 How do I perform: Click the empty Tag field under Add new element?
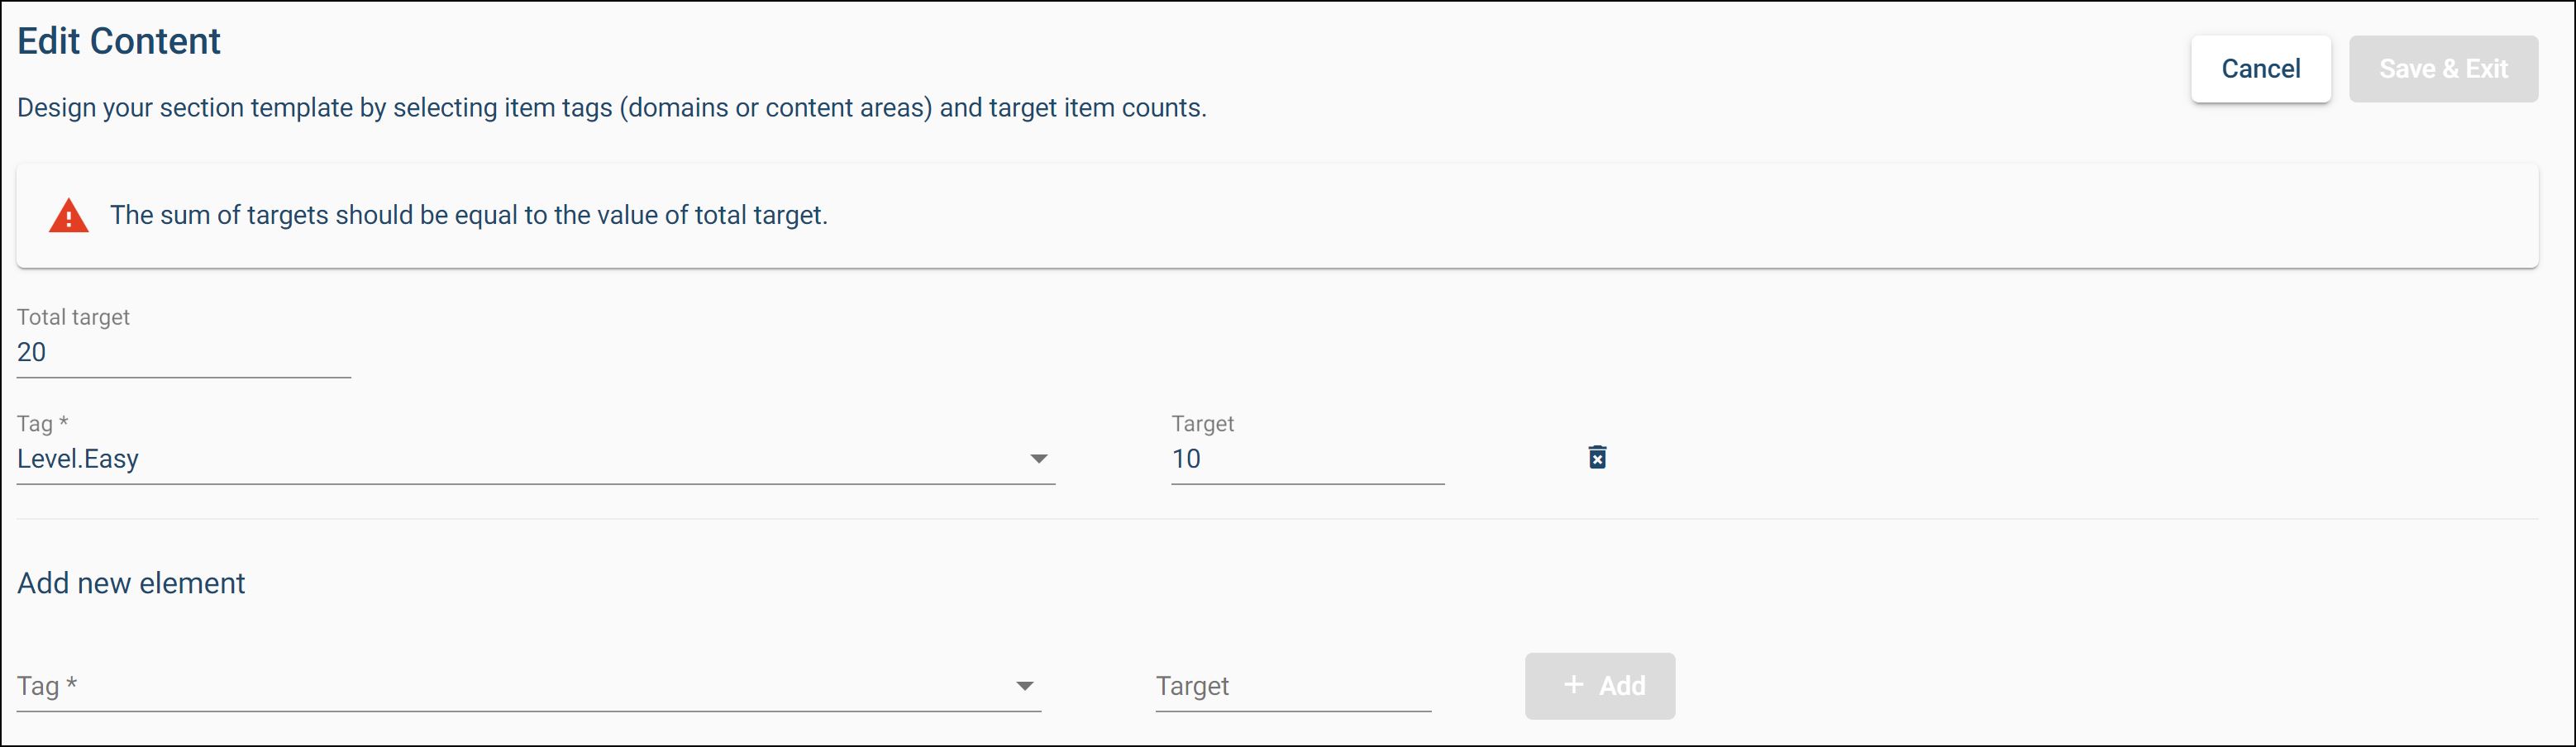[x=500, y=686]
